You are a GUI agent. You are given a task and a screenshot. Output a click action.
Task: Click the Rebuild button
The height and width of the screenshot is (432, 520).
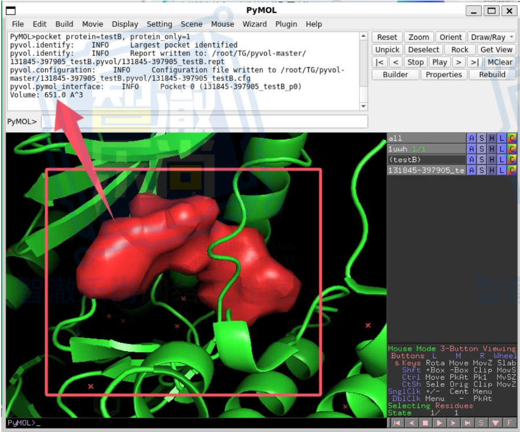(492, 74)
